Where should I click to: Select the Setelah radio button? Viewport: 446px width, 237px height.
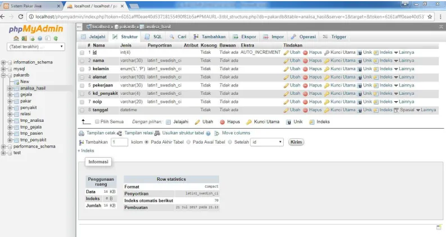(x=230, y=142)
